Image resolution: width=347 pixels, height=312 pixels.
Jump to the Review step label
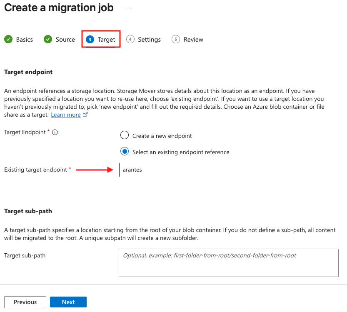[x=193, y=40]
